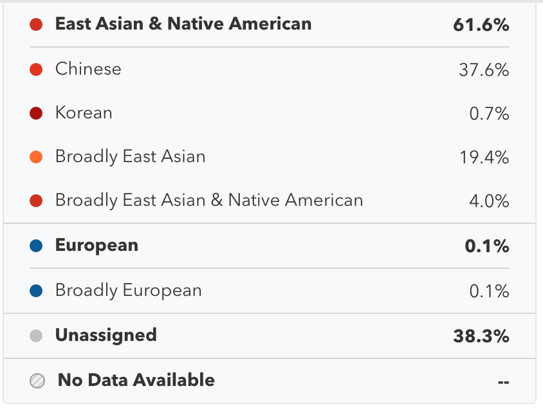Click the gray Unassigned dot
The width and height of the screenshot is (543, 413).
pyautogui.click(x=36, y=336)
